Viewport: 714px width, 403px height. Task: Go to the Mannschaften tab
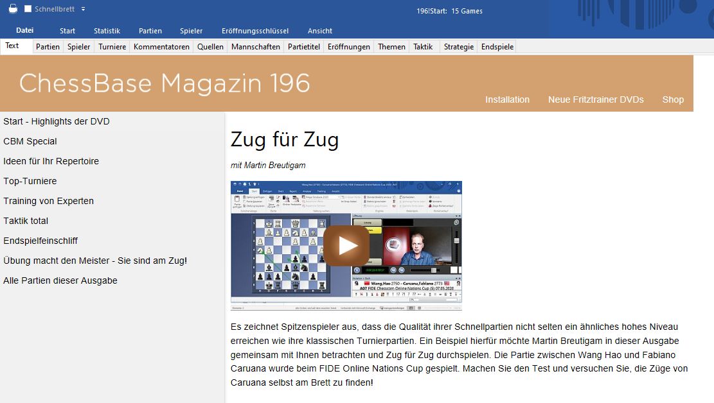click(x=256, y=47)
